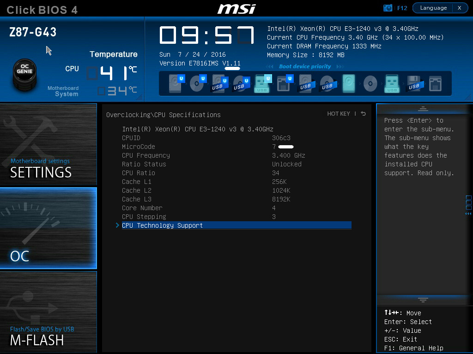
Task: Click the system clock time display
Action: click(206, 35)
